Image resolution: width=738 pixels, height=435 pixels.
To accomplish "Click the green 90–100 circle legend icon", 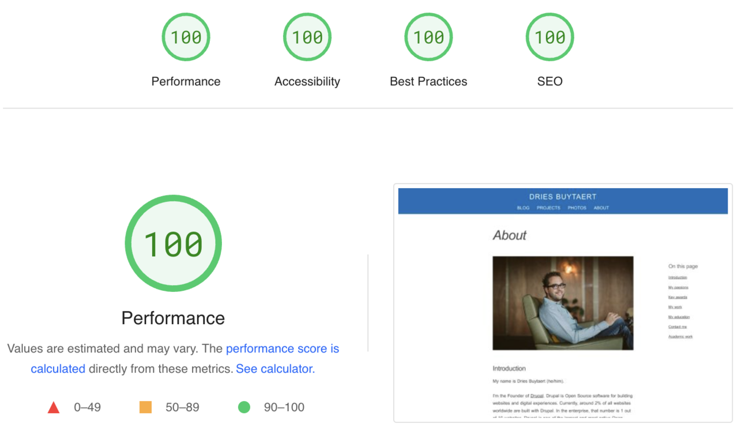I will (x=244, y=407).
